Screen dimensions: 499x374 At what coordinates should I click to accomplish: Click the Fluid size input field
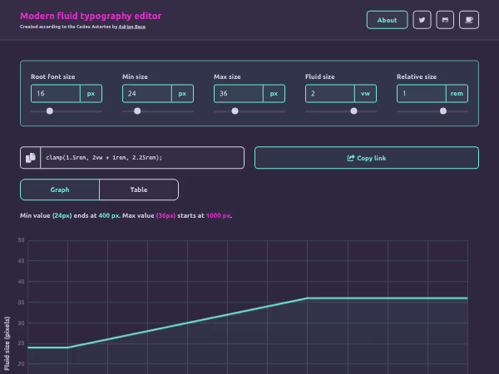coord(330,93)
